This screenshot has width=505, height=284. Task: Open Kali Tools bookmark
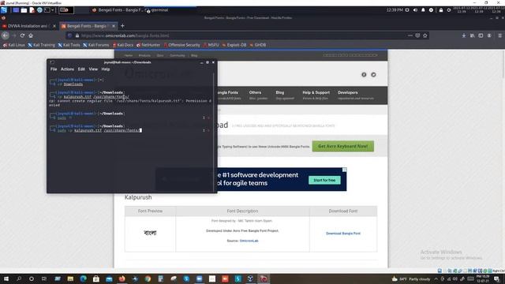pyautogui.click(x=69, y=45)
